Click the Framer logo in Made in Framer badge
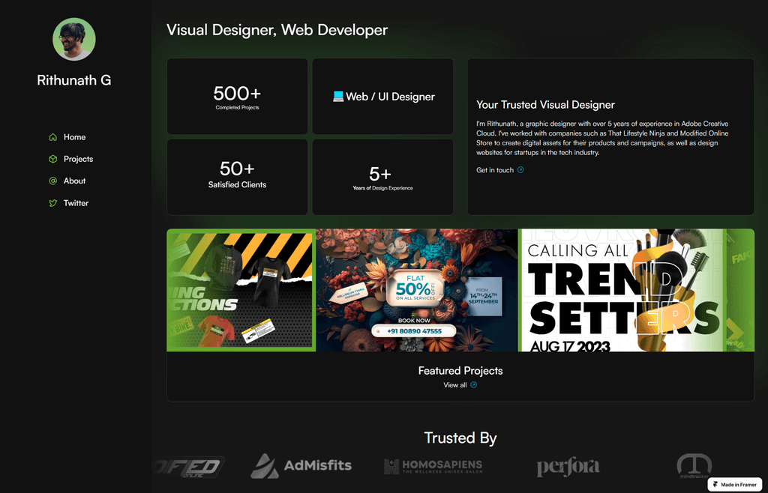768x493 pixels. pyautogui.click(x=715, y=485)
